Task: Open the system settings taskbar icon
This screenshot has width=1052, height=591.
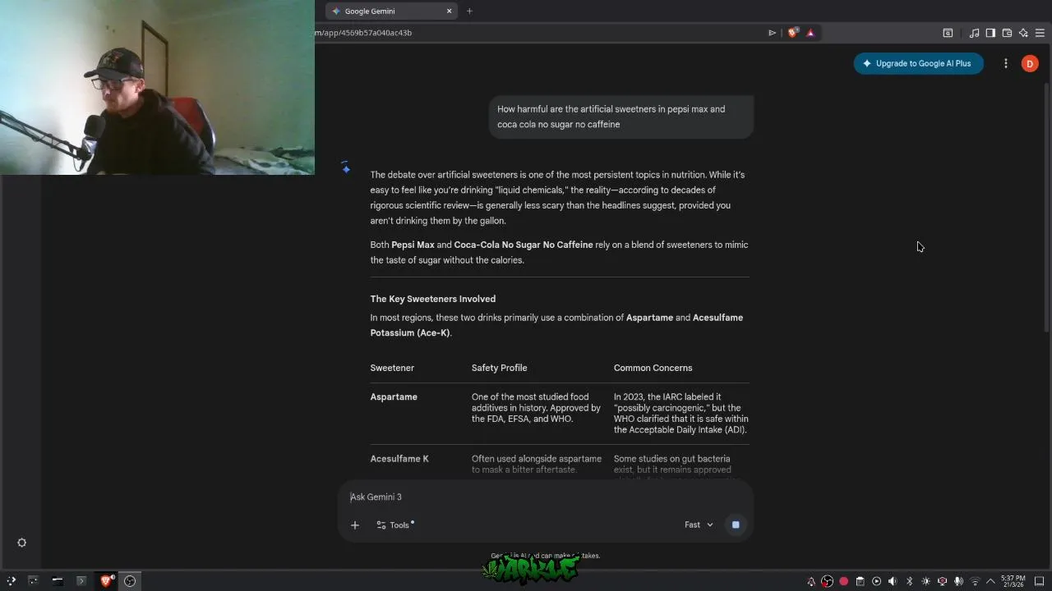Action: 34,581
